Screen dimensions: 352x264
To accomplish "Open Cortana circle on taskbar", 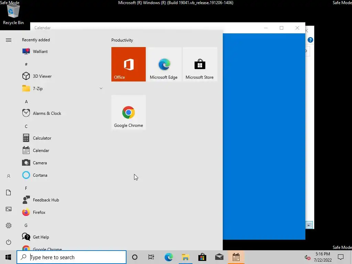I will (x=135, y=257).
